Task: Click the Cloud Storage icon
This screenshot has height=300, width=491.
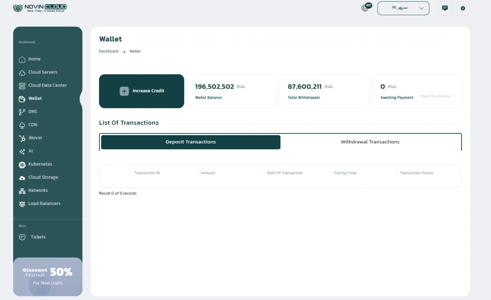Action: click(x=22, y=178)
